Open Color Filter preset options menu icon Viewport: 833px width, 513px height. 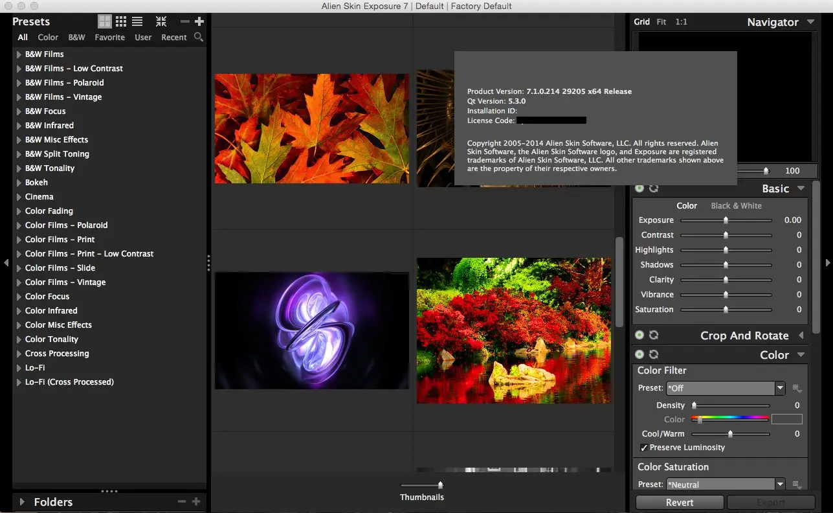(x=797, y=389)
